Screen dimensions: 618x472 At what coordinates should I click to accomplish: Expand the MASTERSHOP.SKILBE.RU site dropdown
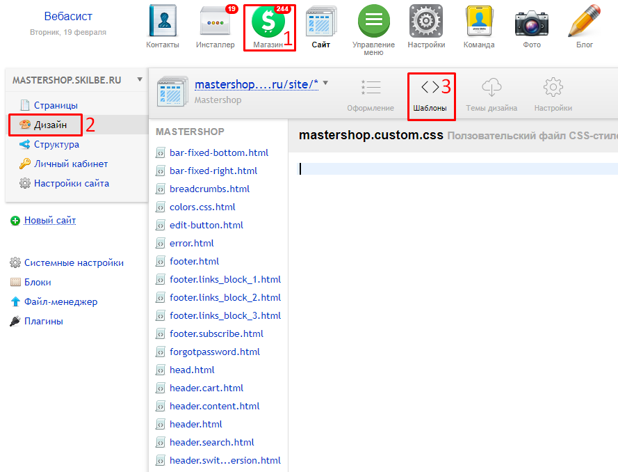(140, 79)
